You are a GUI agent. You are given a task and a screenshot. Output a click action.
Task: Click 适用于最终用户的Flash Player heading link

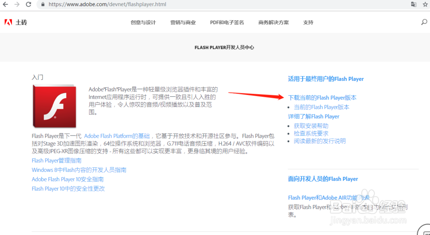click(326, 79)
